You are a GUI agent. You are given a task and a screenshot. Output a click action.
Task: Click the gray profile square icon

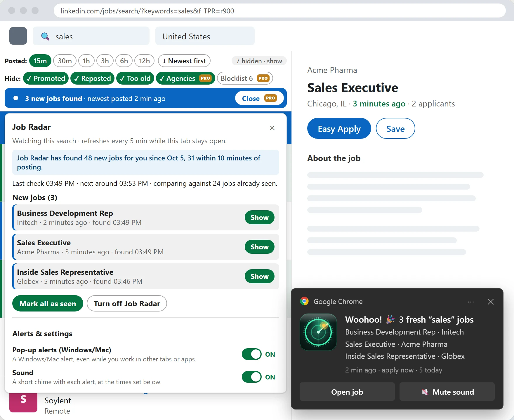pyautogui.click(x=18, y=36)
